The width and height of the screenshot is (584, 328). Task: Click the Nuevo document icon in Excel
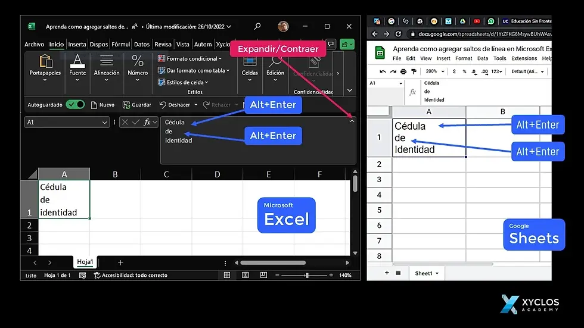pyautogui.click(x=94, y=105)
